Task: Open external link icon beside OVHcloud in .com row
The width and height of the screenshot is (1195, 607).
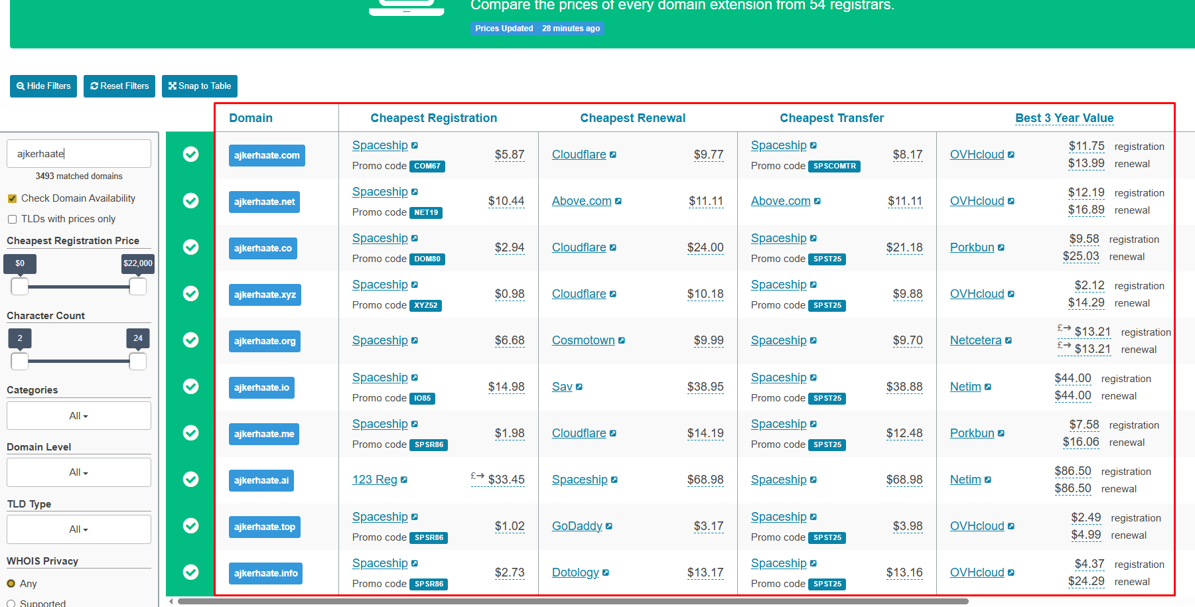Action: point(1011,155)
